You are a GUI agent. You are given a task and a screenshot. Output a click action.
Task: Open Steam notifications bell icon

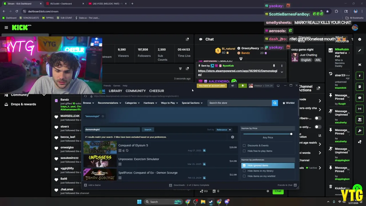[x=243, y=86]
